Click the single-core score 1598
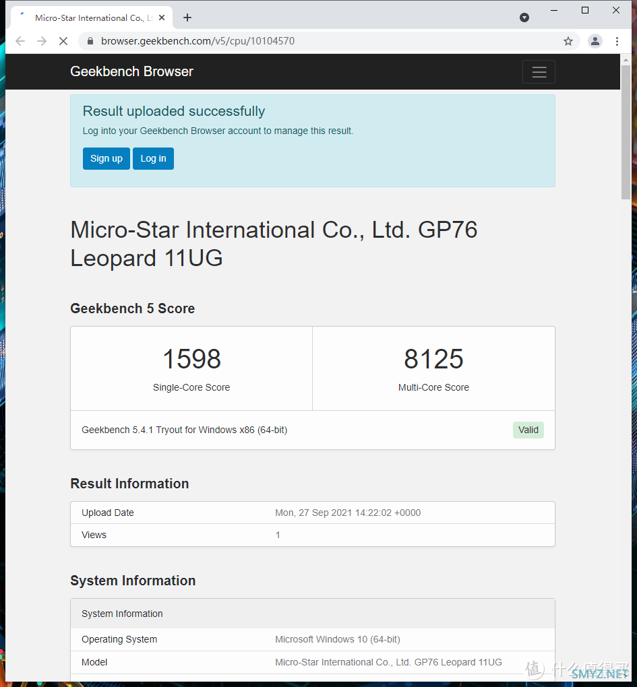This screenshot has width=637, height=687. [x=191, y=359]
